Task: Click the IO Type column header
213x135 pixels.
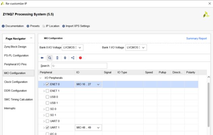Action: 130,72
